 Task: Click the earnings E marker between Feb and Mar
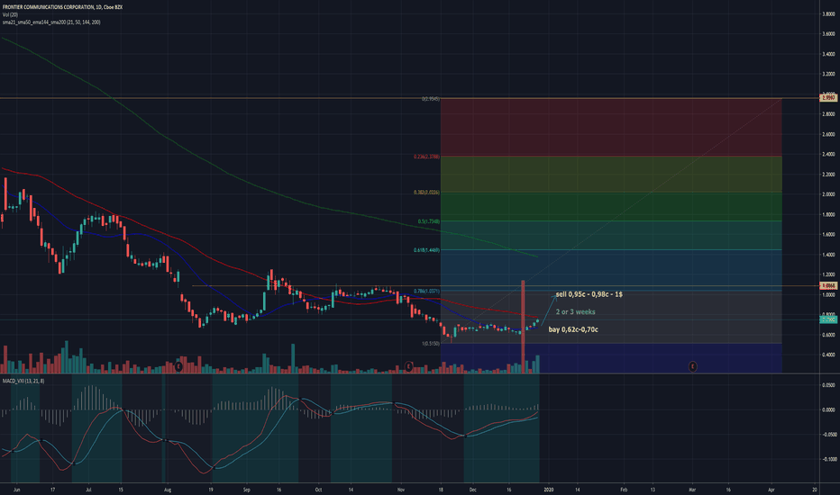click(x=693, y=366)
